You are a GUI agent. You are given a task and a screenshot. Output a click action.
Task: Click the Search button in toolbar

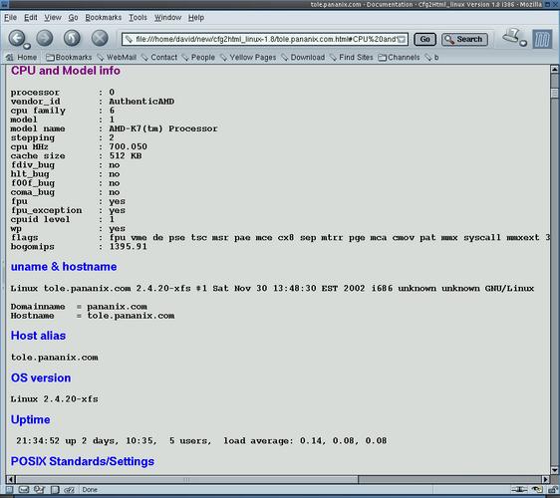pyautogui.click(x=464, y=39)
